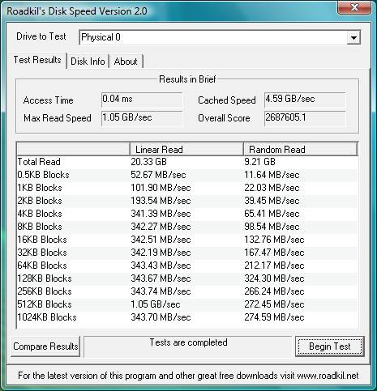Click the Random Read column header
The width and height of the screenshot is (377, 391).
click(x=301, y=149)
